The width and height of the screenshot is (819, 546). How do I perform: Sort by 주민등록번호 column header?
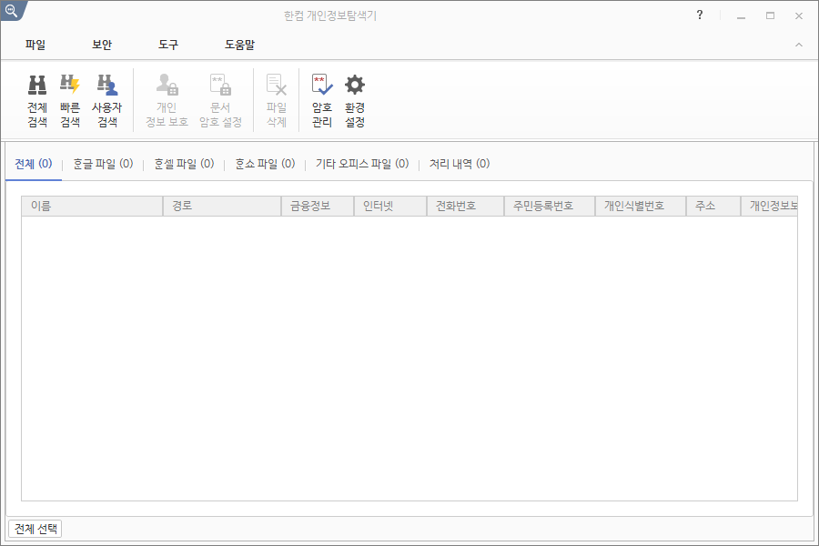click(x=550, y=207)
